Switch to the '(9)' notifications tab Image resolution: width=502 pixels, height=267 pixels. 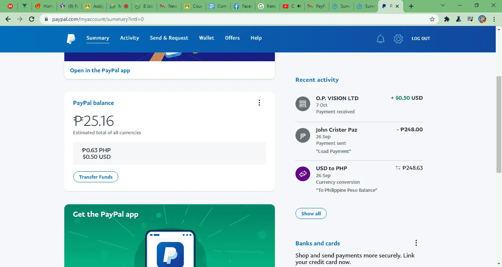(69, 6)
